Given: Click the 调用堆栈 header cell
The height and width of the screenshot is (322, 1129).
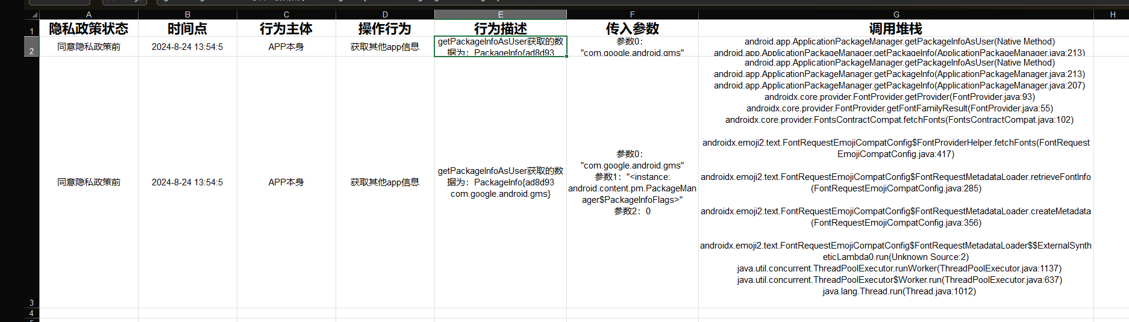Looking at the screenshot, I should click(x=896, y=28).
